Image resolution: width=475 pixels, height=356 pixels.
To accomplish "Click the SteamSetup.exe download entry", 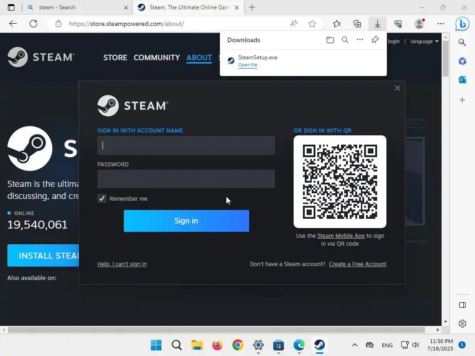I will [x=303, y=61].
